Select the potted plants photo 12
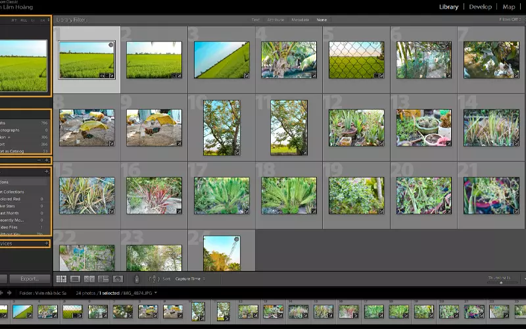 356,128
